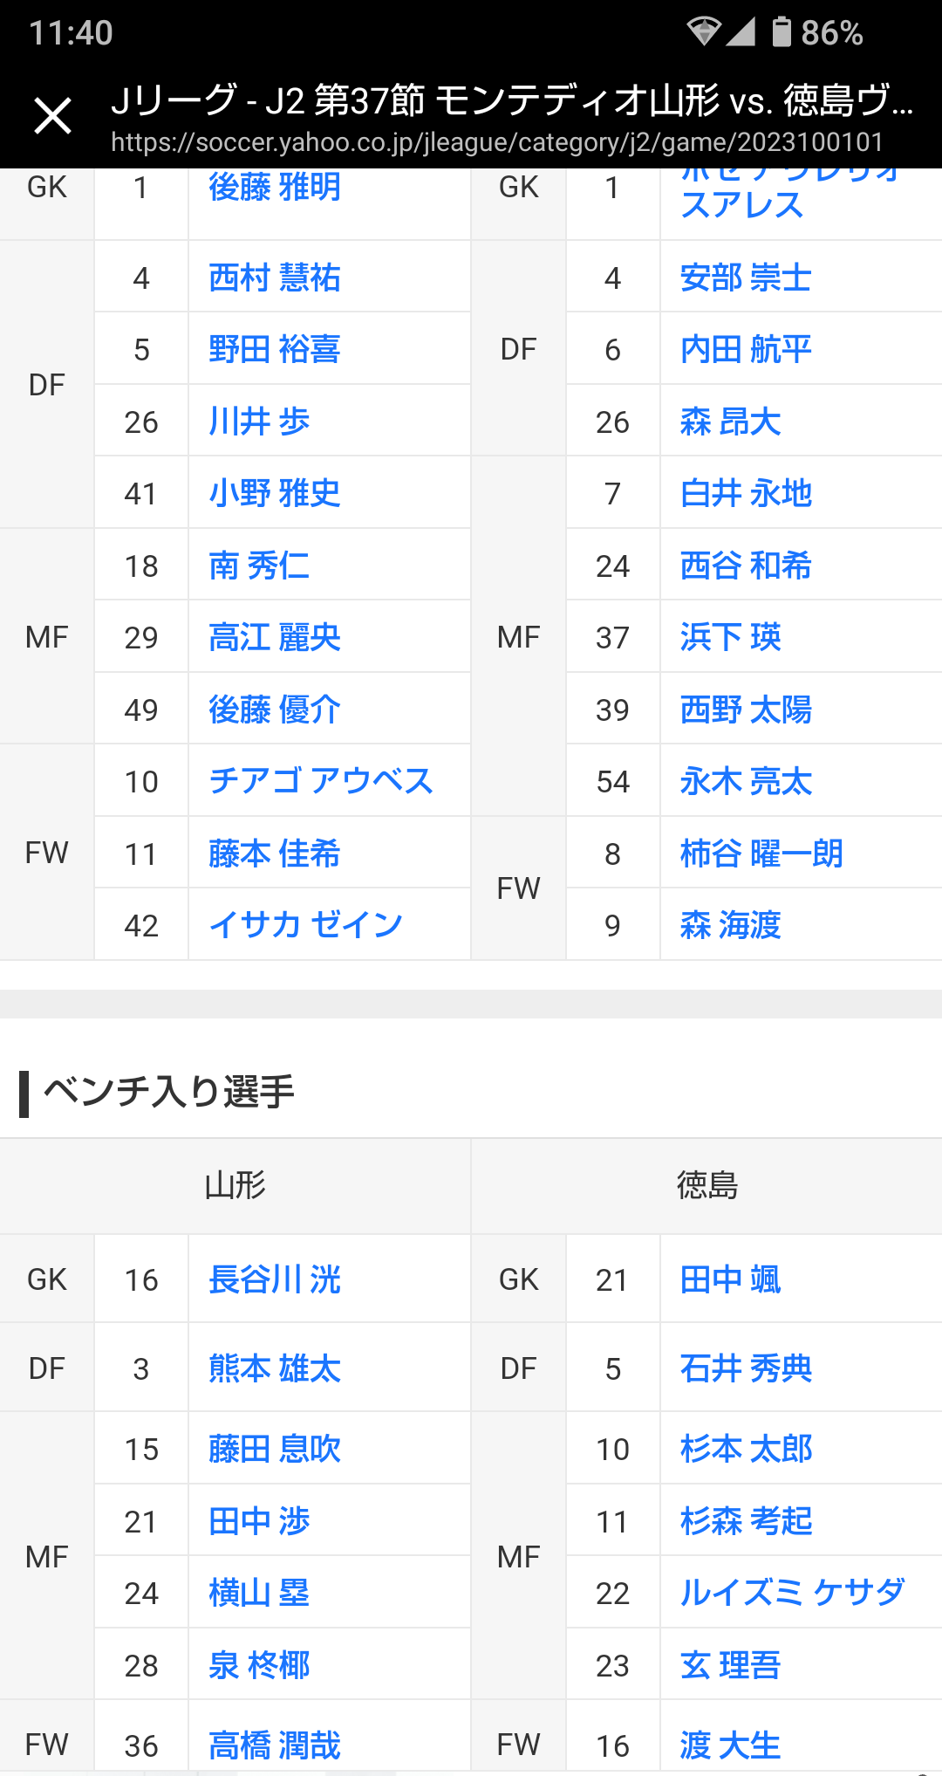Open bench goalkeeper 長谷川 洸 link
The height and width of the screenshot is (1776, 942).
tap(275, 1279)
